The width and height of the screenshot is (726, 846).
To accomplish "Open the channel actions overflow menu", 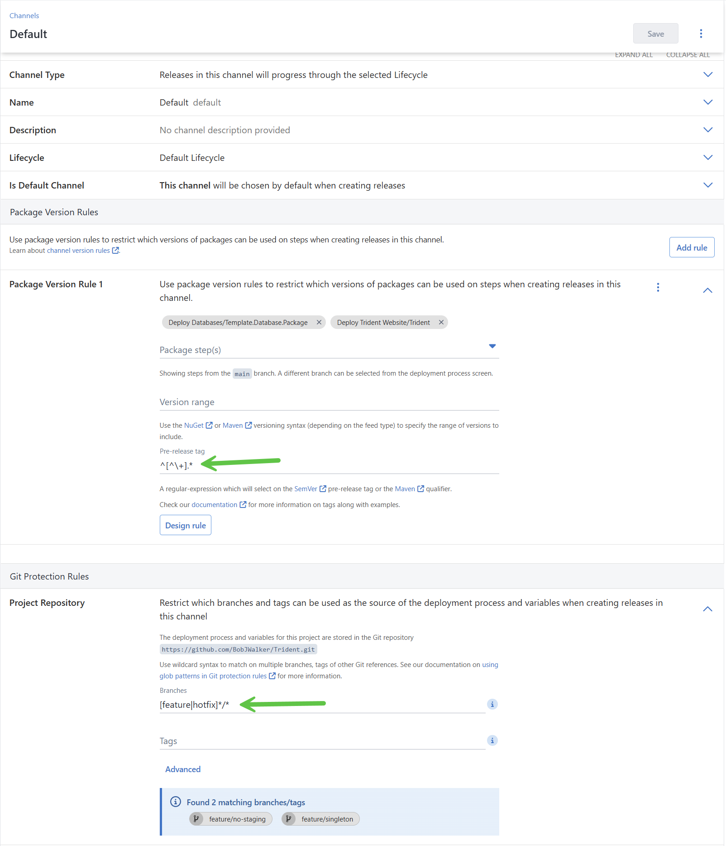I will click(701, 33).
